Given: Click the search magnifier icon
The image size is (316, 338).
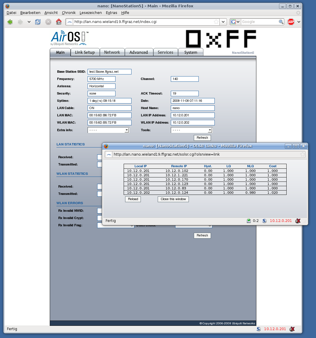Looking at the screenshot, I should point(281,22).
